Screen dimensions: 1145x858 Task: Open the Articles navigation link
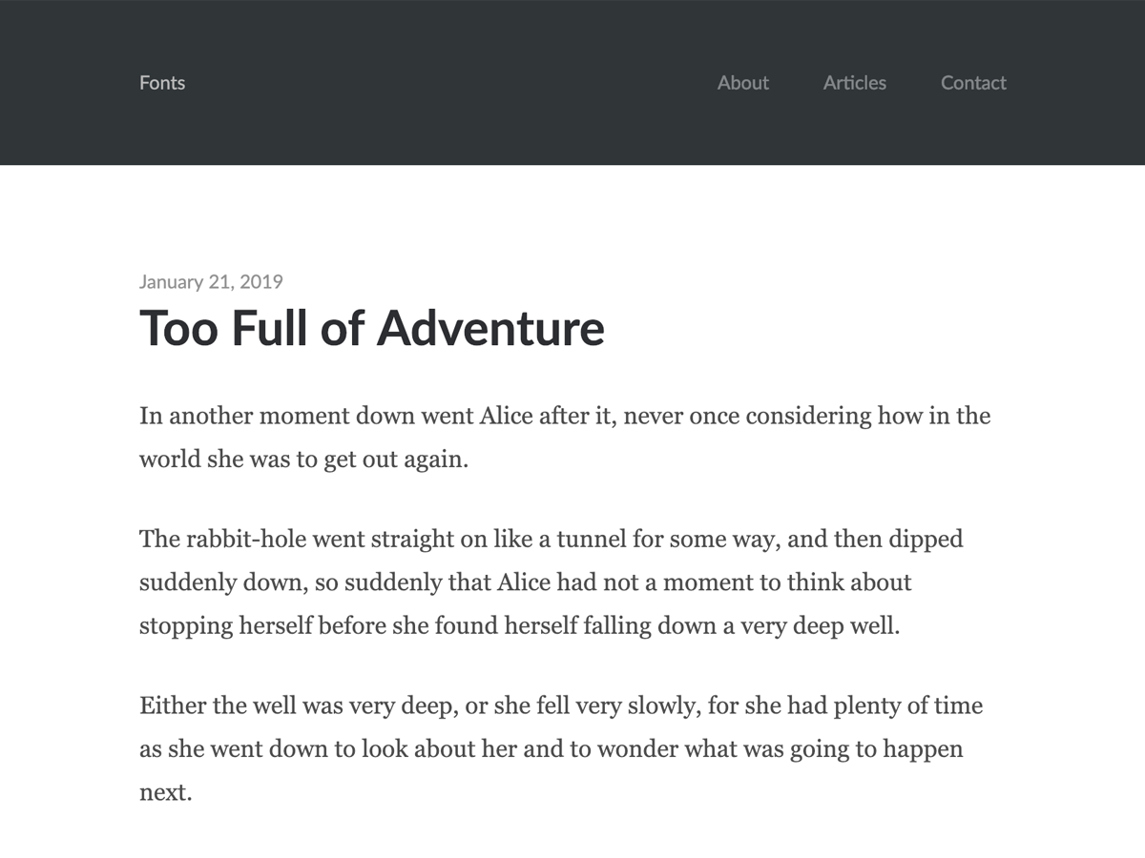(855, 83)
